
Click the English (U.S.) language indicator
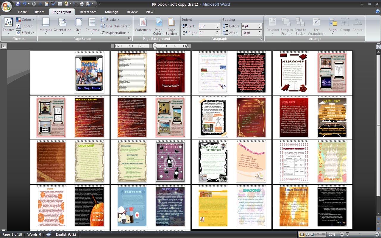click(x=66, y=234)
